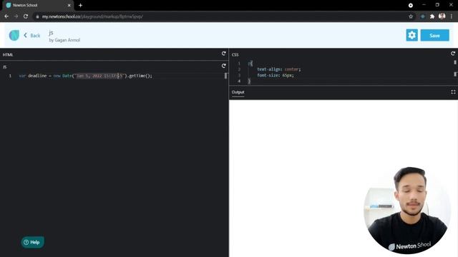Open a new browser tab
The width and height of the screenshot is (458, 257).
pos(80,5)
